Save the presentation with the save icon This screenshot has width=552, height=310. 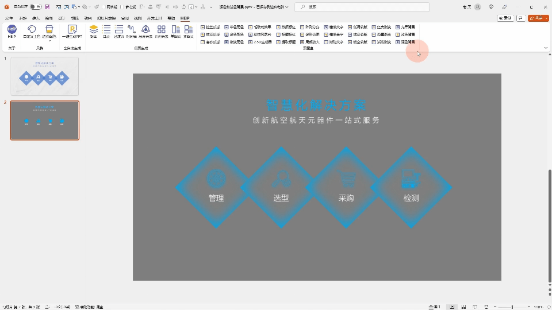pyautogui.click(x=47, y=7)
